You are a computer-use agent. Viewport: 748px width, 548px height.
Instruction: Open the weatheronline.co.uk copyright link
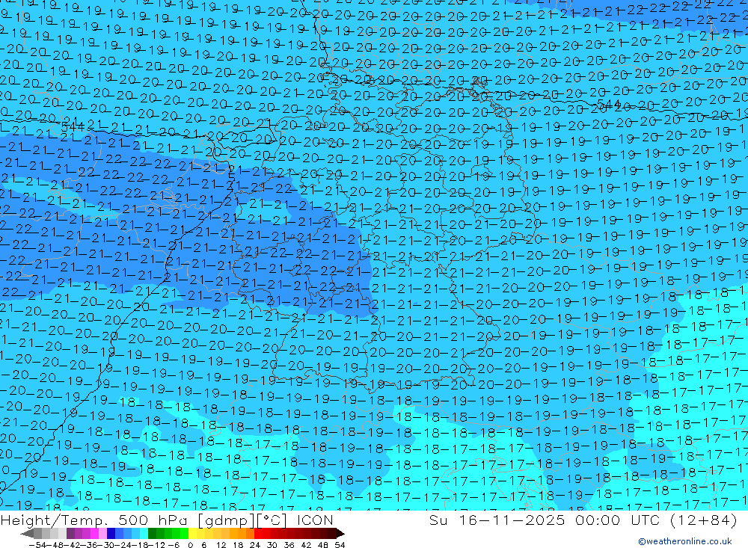pyautogui.click(x=685, y=541)
